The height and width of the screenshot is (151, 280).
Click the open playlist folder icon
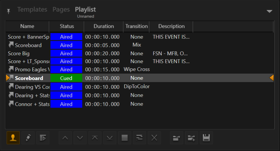(x=176, y=138)
